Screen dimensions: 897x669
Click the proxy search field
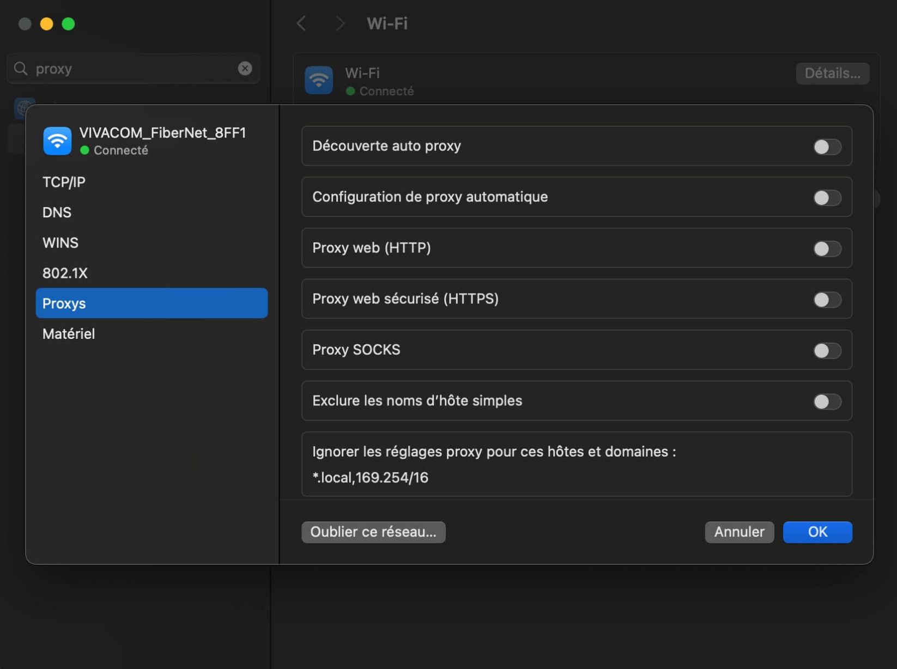pos(134,69)
